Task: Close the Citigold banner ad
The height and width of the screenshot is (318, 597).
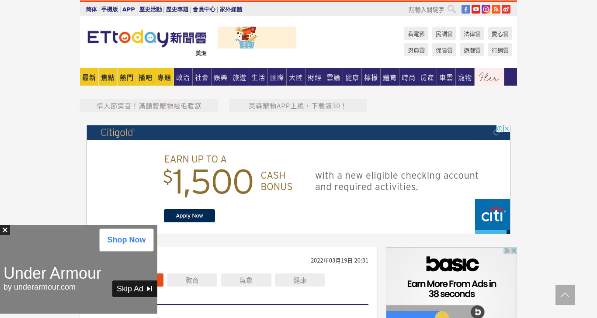Action: click(x=507, y=128)
